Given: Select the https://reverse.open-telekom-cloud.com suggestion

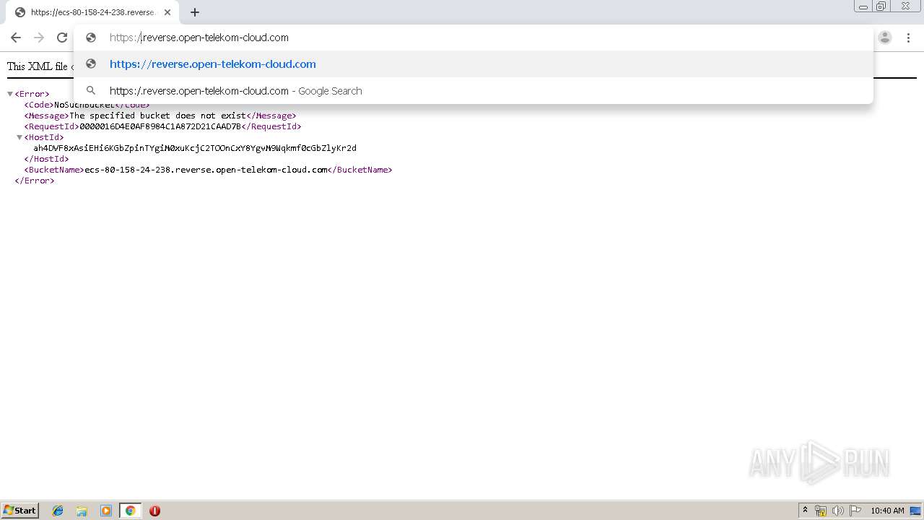Looking at the screenshot, I should click(474, 64).
